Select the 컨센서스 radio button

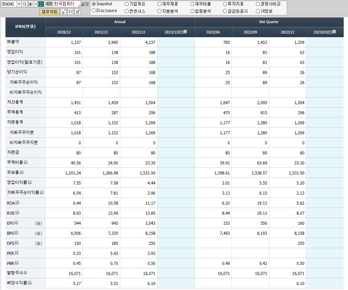[127, 11]
